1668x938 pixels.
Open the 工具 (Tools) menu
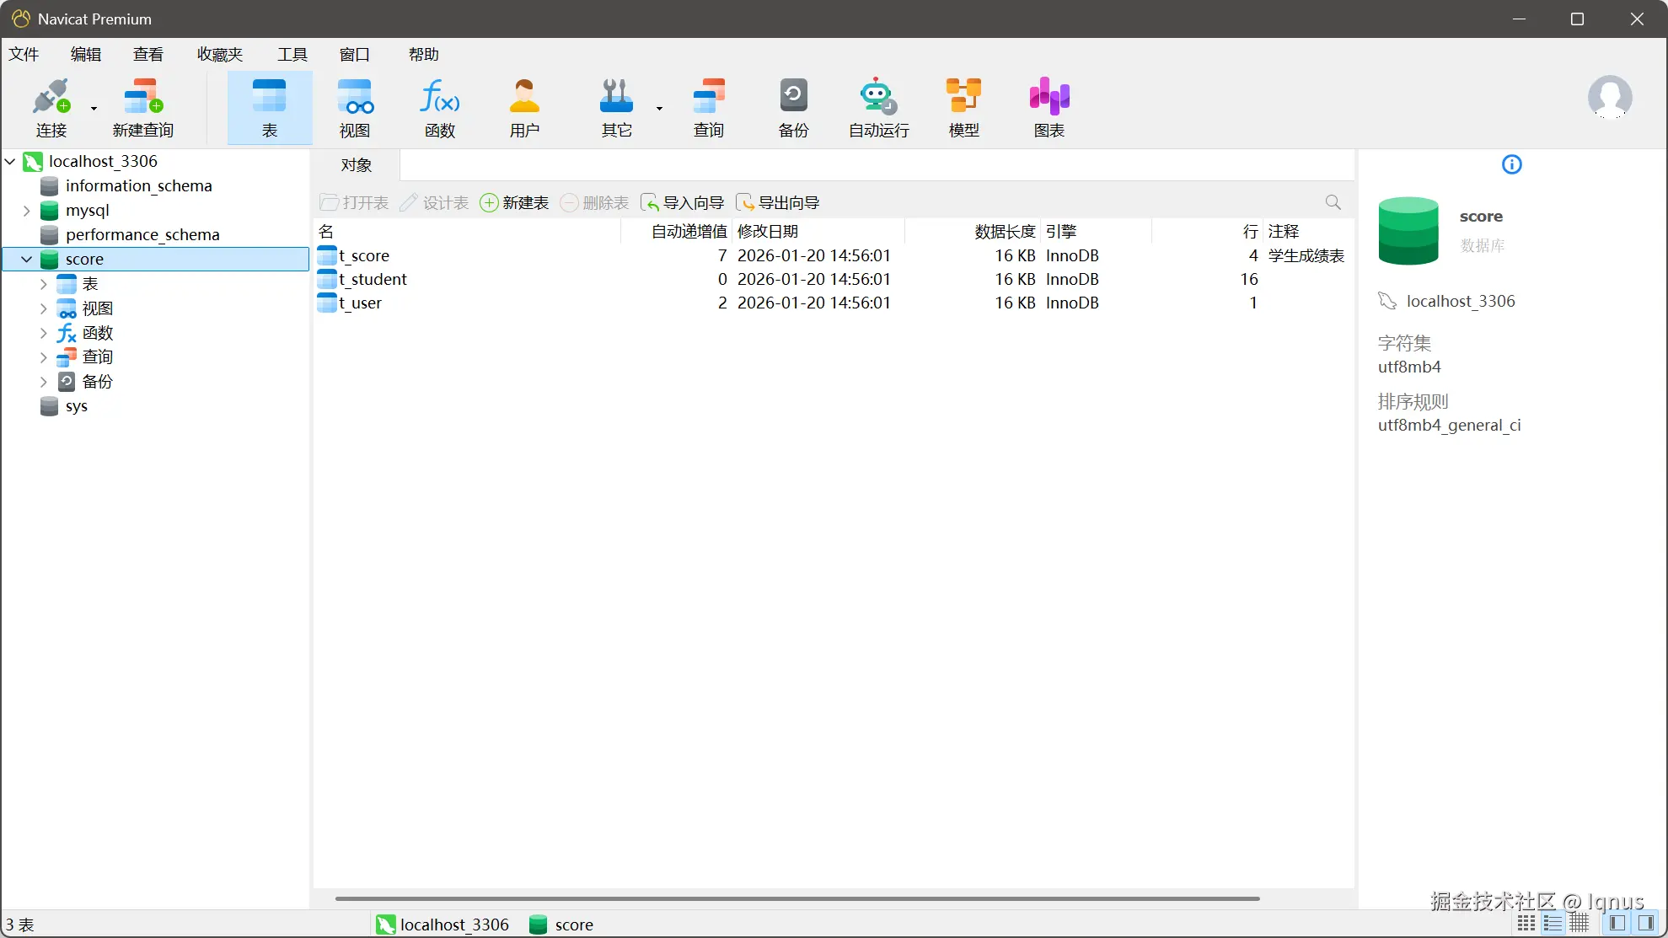pos(292,55)
